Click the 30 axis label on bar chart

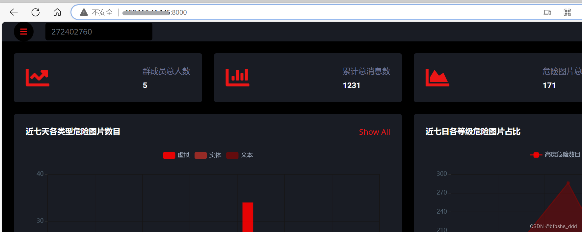point(40,220)
